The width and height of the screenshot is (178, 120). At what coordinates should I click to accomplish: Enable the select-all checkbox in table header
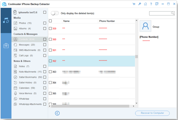coord(50,21)
